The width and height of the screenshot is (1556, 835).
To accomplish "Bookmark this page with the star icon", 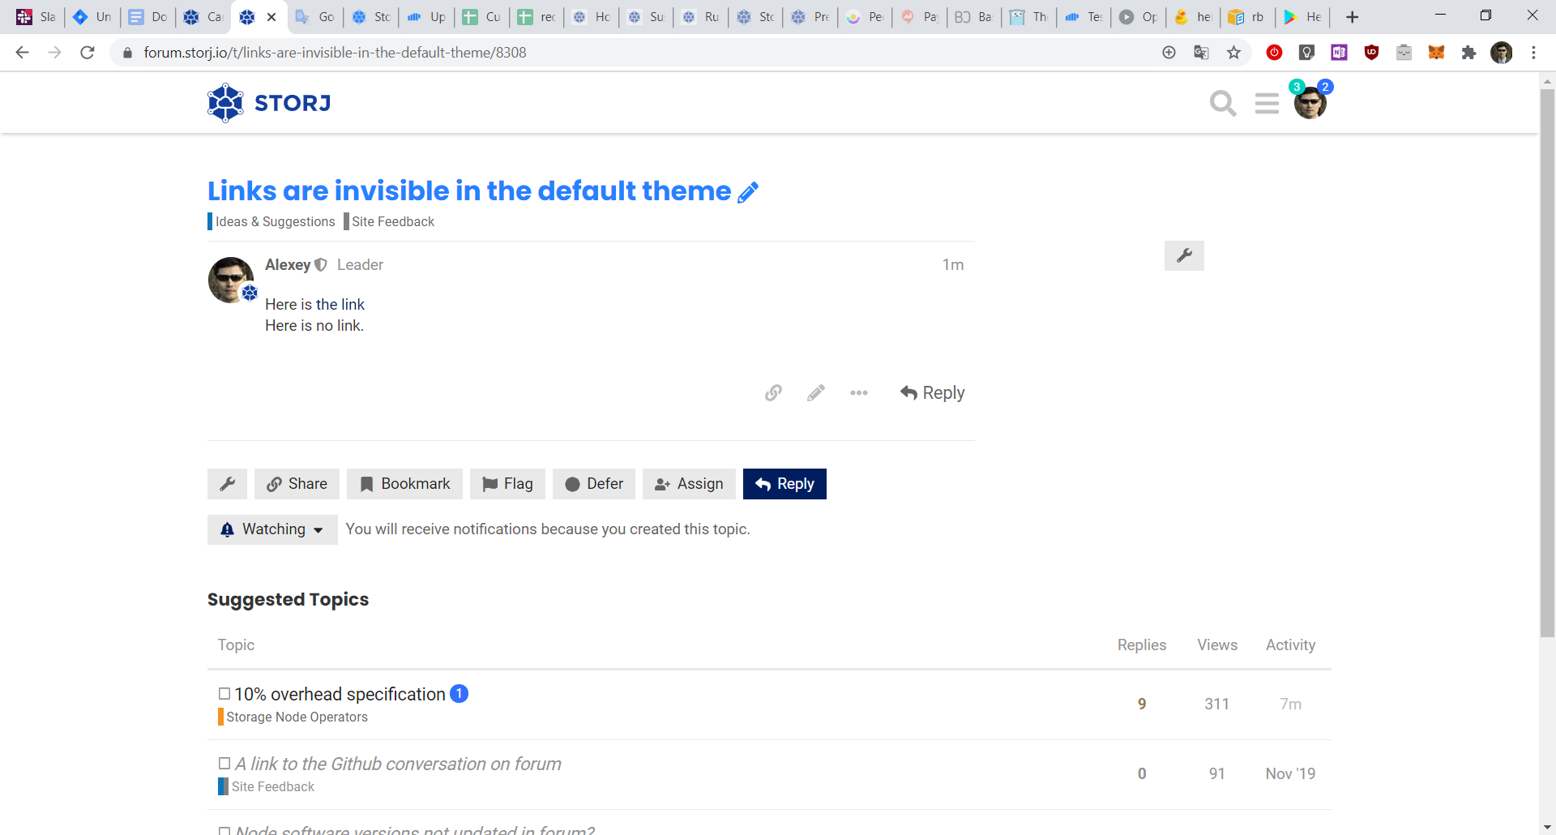I will [1233, 53].
